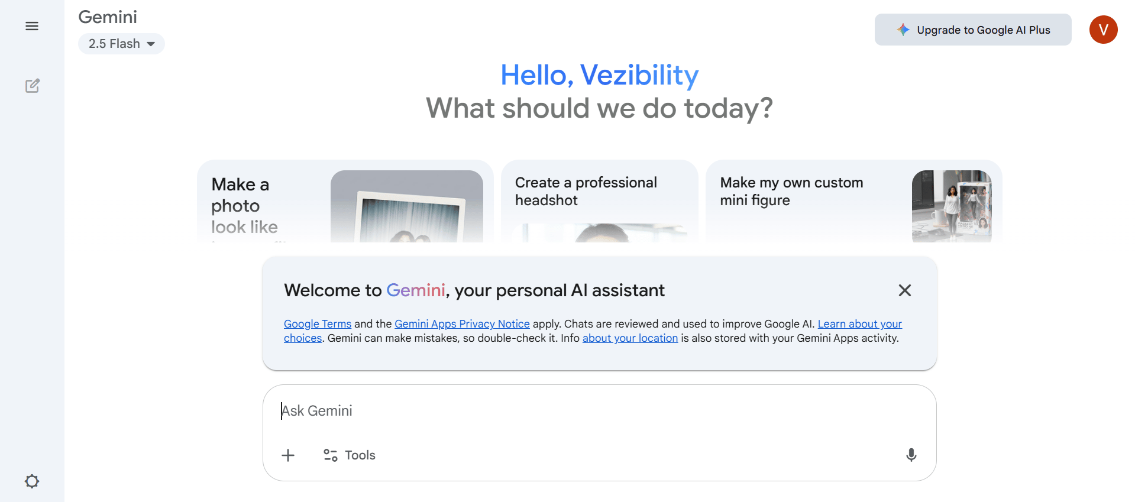Screen dimensions: 1135x502
Task: Start a new chat with compose icon
Action: 33,86
